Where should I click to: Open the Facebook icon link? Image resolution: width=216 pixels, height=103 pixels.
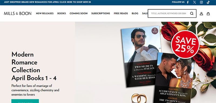pyautogui.click(x=188, y=2)
